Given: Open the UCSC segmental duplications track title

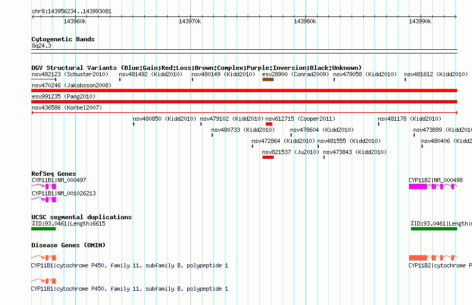Looking at the screenshot, I should (x=82, y=217).
